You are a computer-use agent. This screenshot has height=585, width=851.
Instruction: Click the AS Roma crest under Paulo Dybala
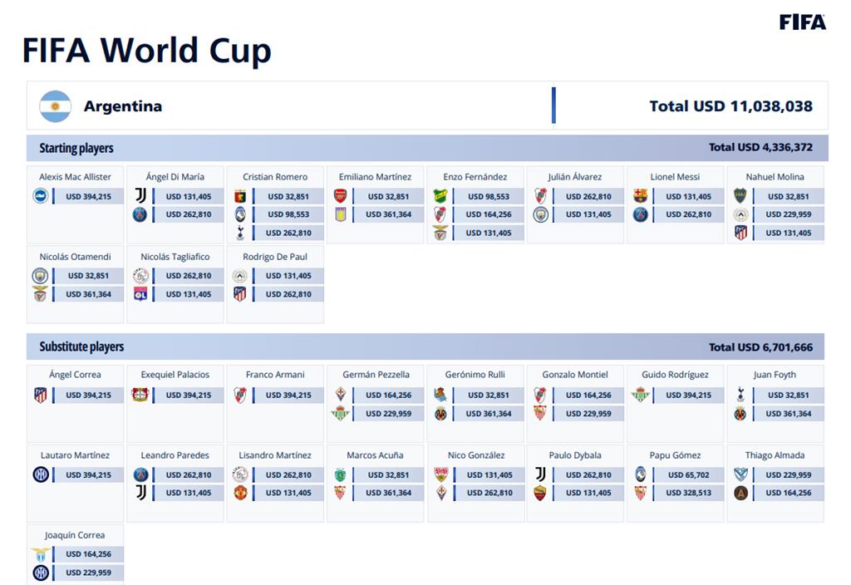point(540,493)
